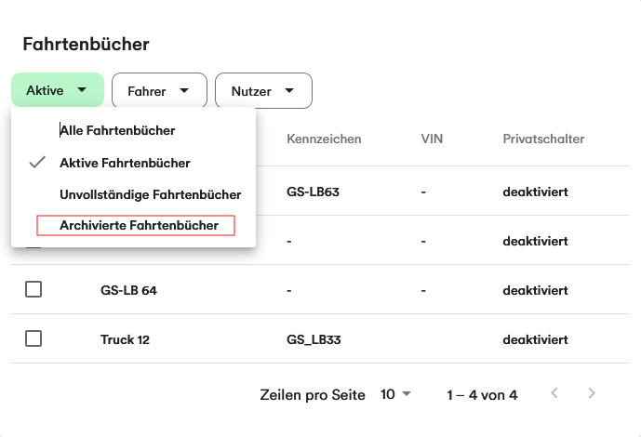The height and width of the screenshot is (437, 641).
Task: Open the GS-LB 64 logbook entry
Action: [x=128, y=290]
